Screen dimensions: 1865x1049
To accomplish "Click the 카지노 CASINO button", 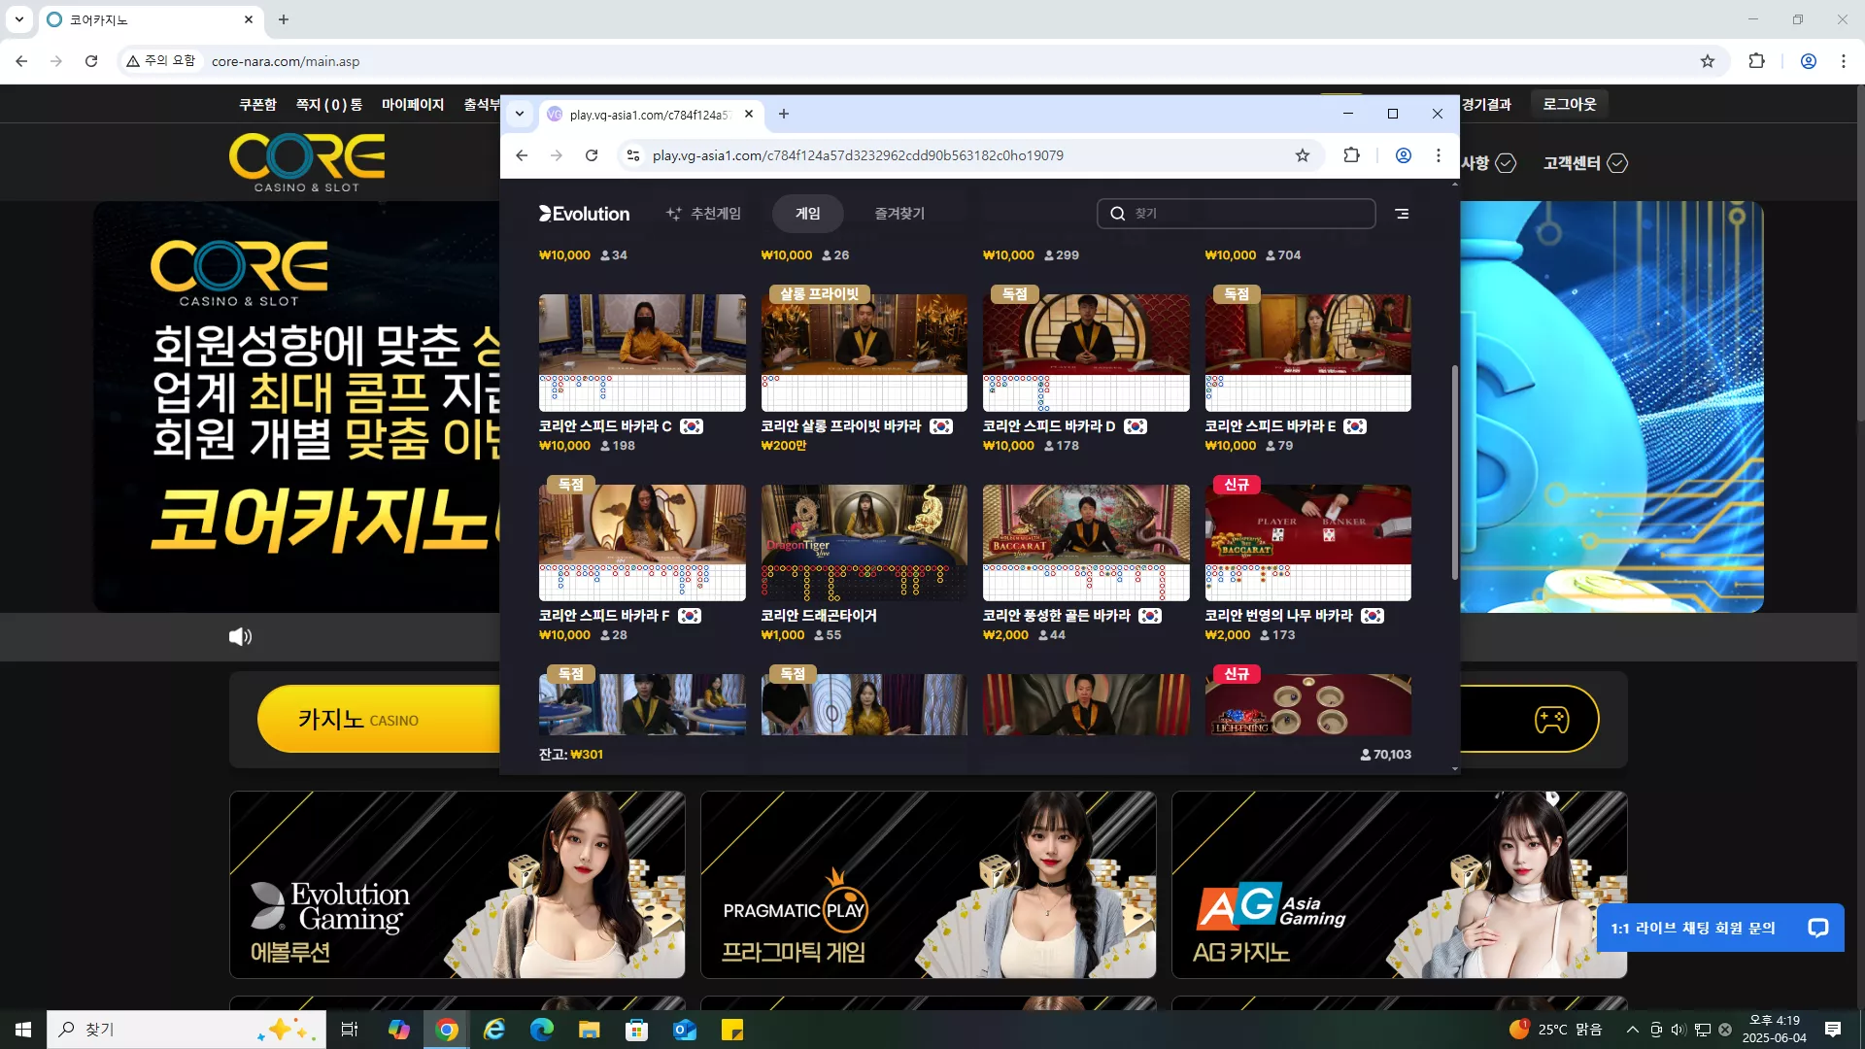I will [379, 720].
